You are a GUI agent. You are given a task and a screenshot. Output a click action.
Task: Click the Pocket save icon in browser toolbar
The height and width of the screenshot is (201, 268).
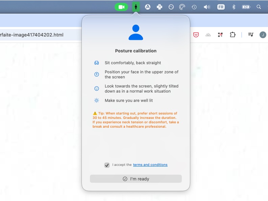[x=196, y=35]
